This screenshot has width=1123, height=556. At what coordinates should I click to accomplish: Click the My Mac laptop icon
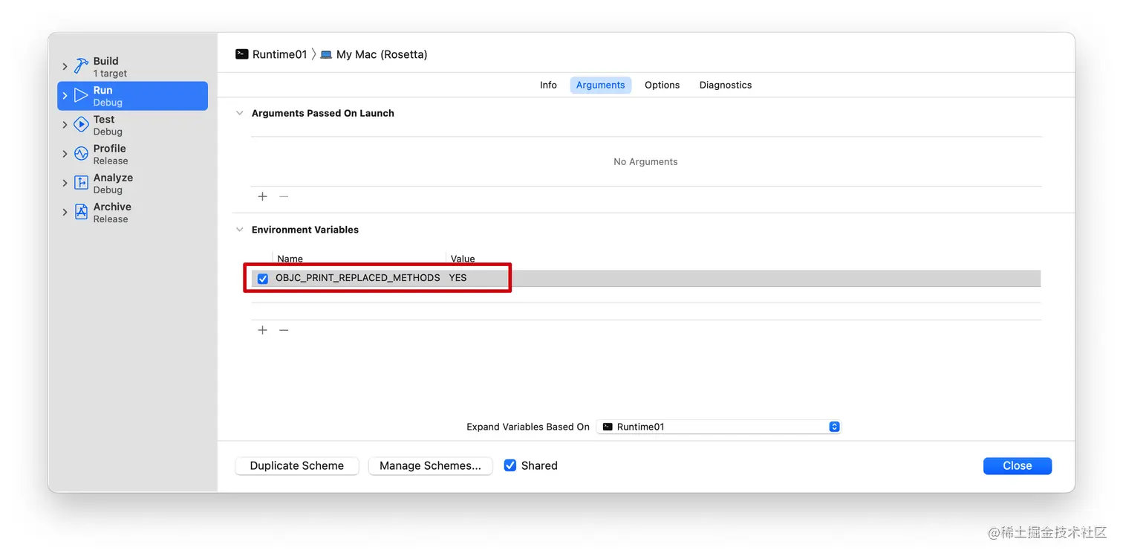[x=326, y=55]
